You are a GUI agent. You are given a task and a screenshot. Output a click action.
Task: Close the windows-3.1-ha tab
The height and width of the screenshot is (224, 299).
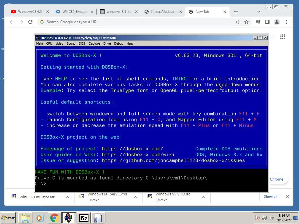(136, 12)
